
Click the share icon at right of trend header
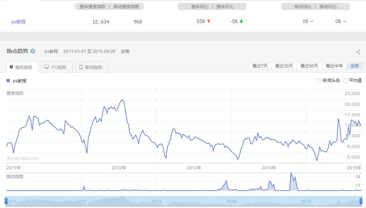pos(358,52)
